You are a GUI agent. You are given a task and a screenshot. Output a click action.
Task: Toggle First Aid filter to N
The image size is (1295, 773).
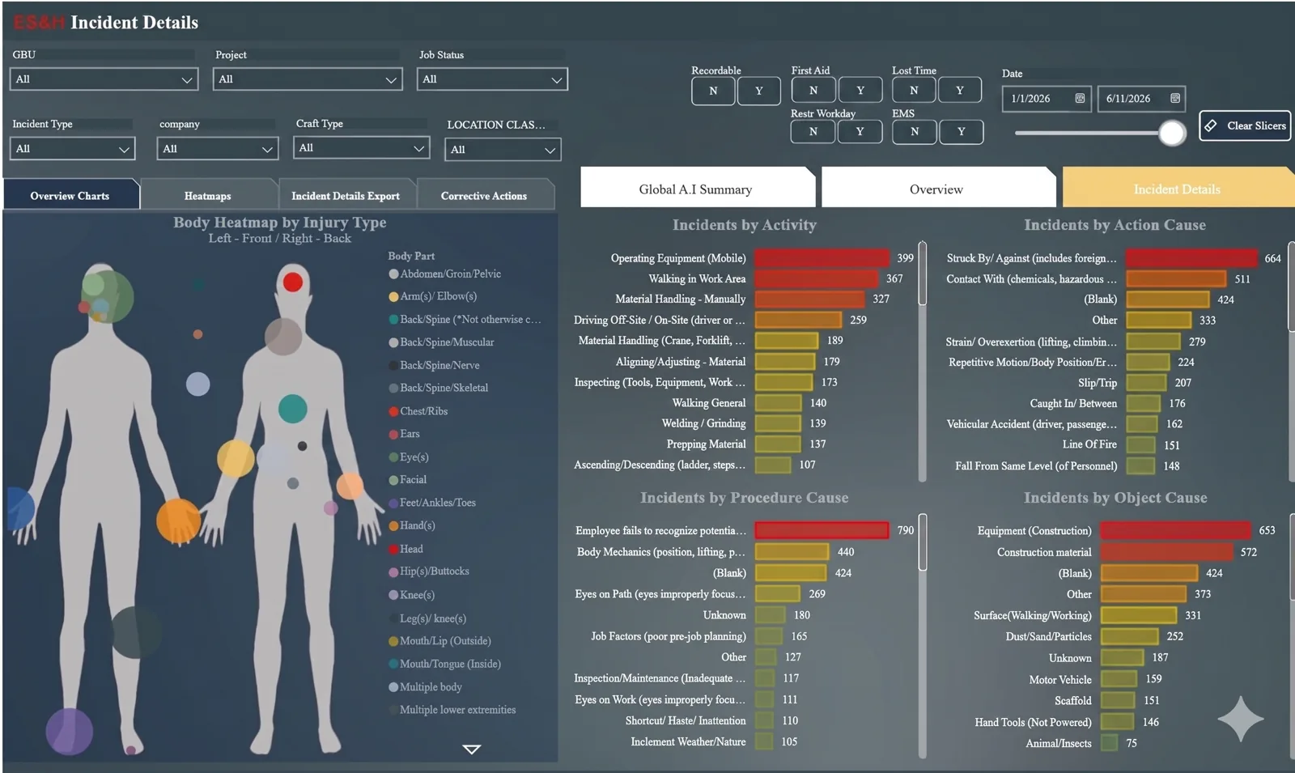[x=813, y=90]
